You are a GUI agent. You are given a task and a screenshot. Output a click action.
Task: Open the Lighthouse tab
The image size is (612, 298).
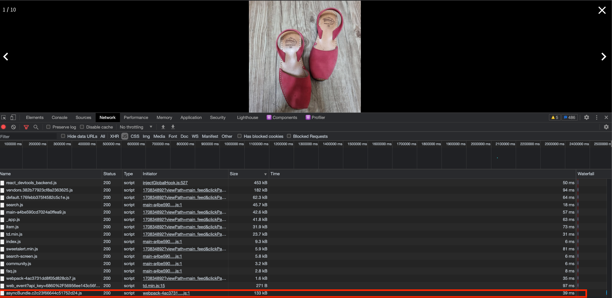point(247,117)
